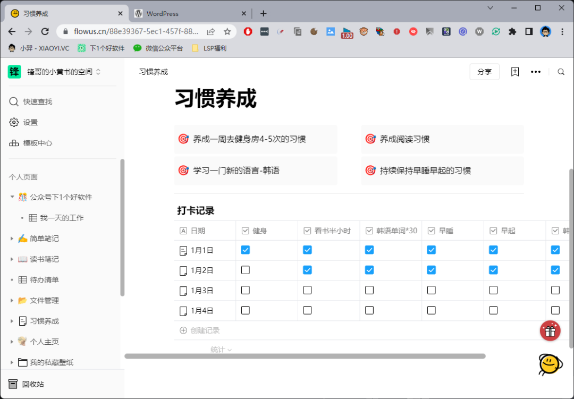574x399 pixels.
Task: Click the 锋 workspace avatar icon
Action: tap(14, 72)
